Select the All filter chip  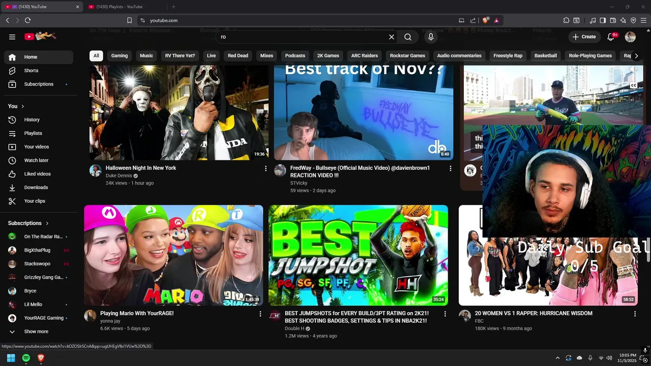[x=96, y=55]
